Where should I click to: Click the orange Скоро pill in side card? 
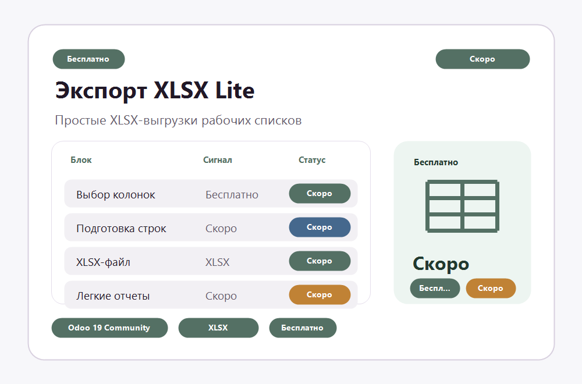click(x=491, y=288)
